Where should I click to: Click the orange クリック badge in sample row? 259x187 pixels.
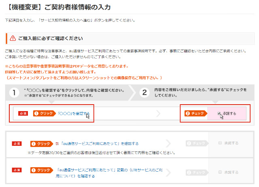pyautogui.click(x=45, y=113)
